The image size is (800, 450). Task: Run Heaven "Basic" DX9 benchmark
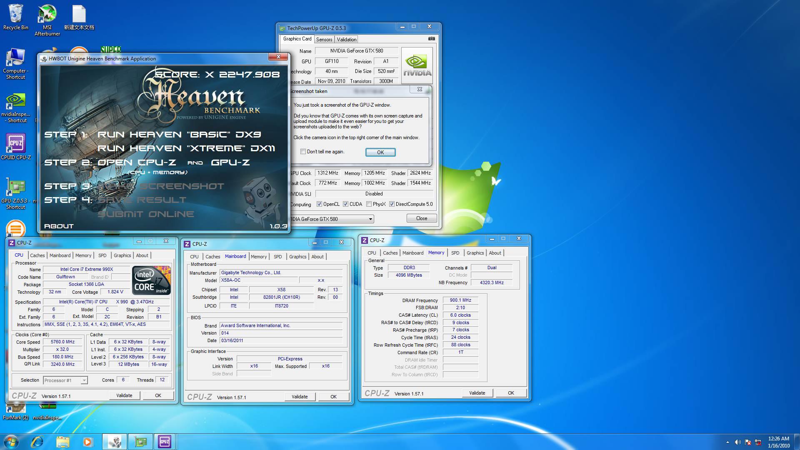pyautogui.click(x=179, y=134)
